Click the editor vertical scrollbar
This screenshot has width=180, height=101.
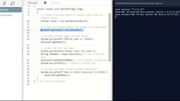click(110, 37)
